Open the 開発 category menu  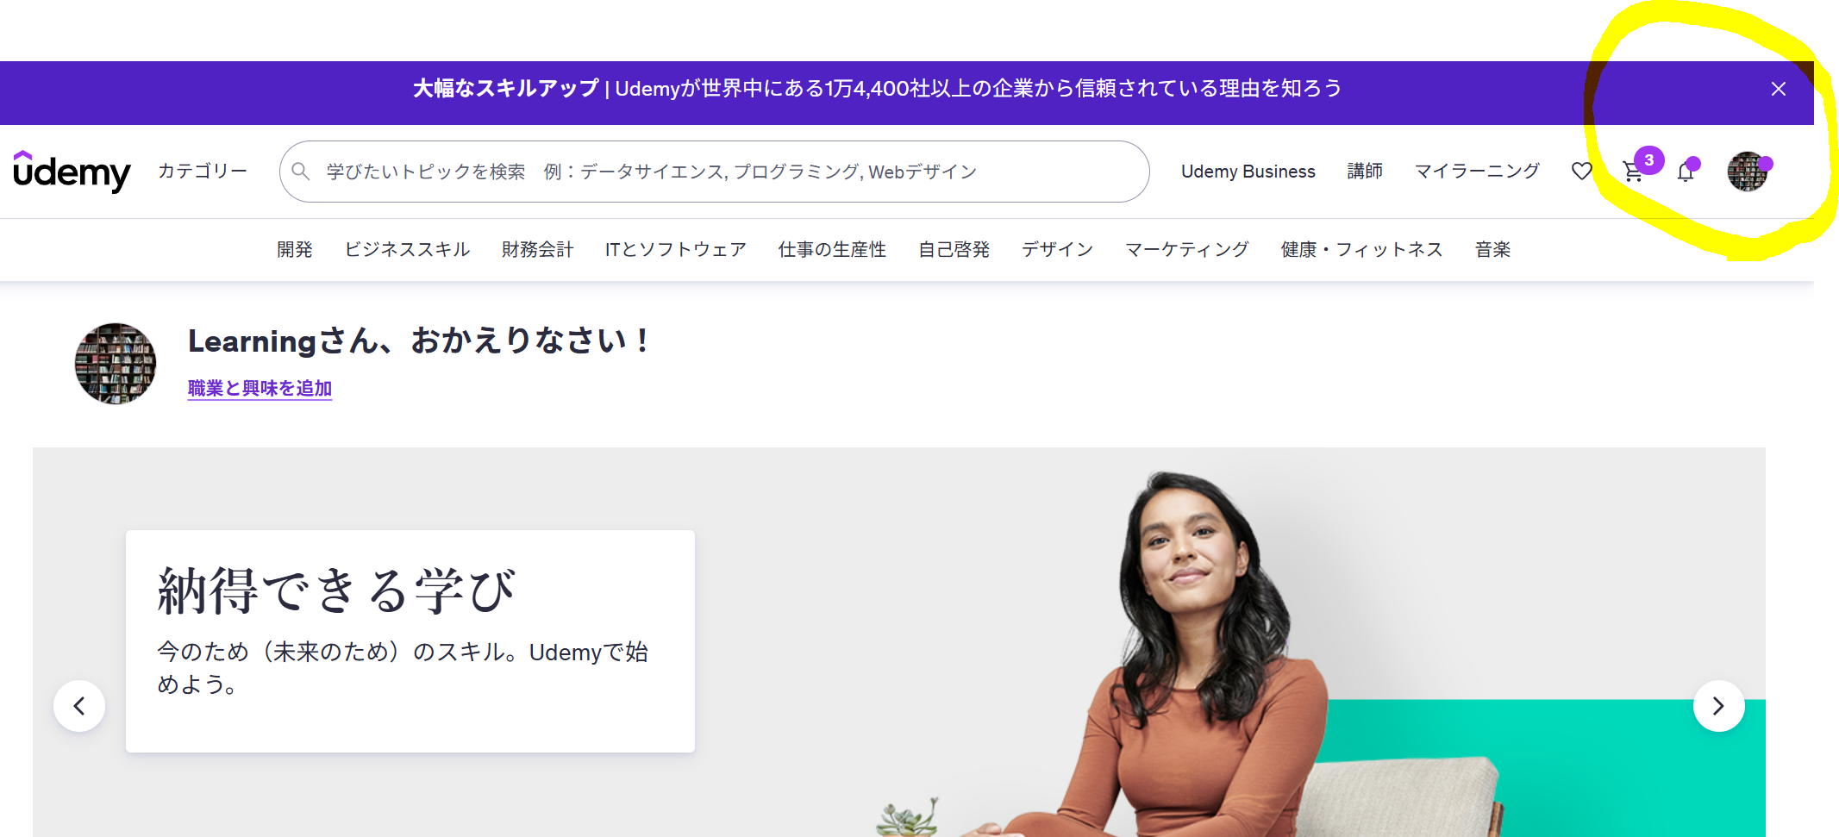(x=295, y=249)
